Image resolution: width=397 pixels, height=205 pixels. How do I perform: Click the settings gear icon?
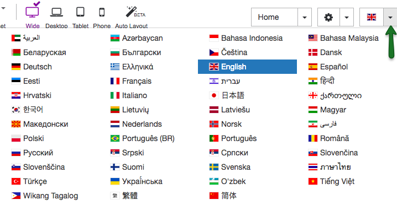click(x=328, y=17)
